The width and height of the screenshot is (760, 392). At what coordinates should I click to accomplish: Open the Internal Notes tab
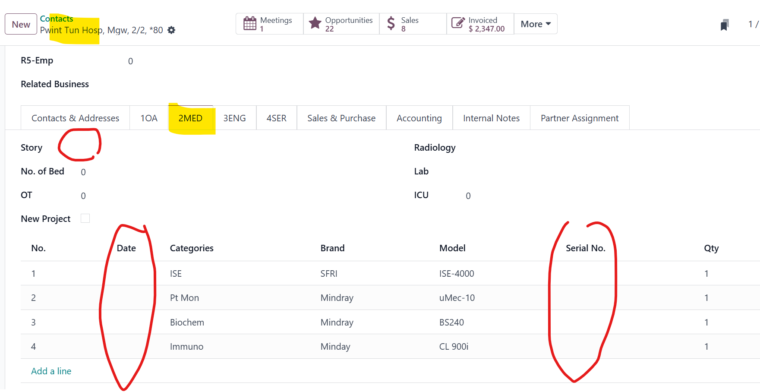tap(491, 118)
